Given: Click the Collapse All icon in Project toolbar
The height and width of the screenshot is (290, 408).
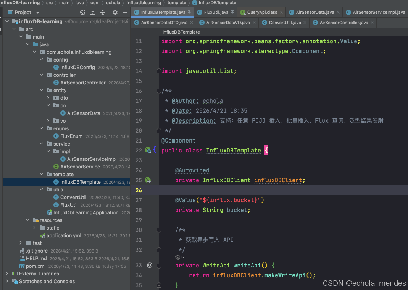Looking at the screenshot, I should tap(103, 12).
